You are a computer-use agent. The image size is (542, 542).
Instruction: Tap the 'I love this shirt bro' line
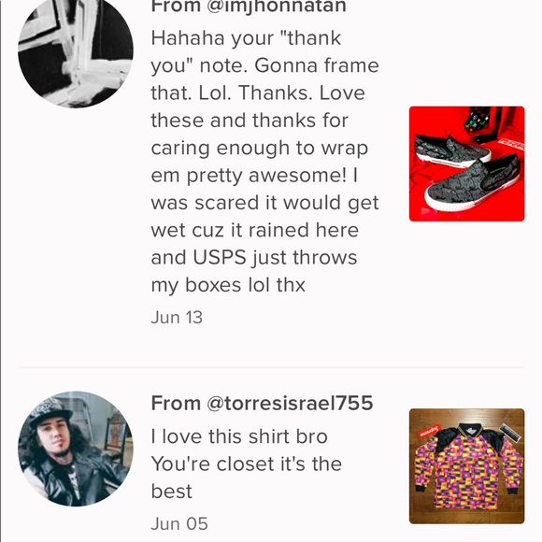tap(239, 436)
